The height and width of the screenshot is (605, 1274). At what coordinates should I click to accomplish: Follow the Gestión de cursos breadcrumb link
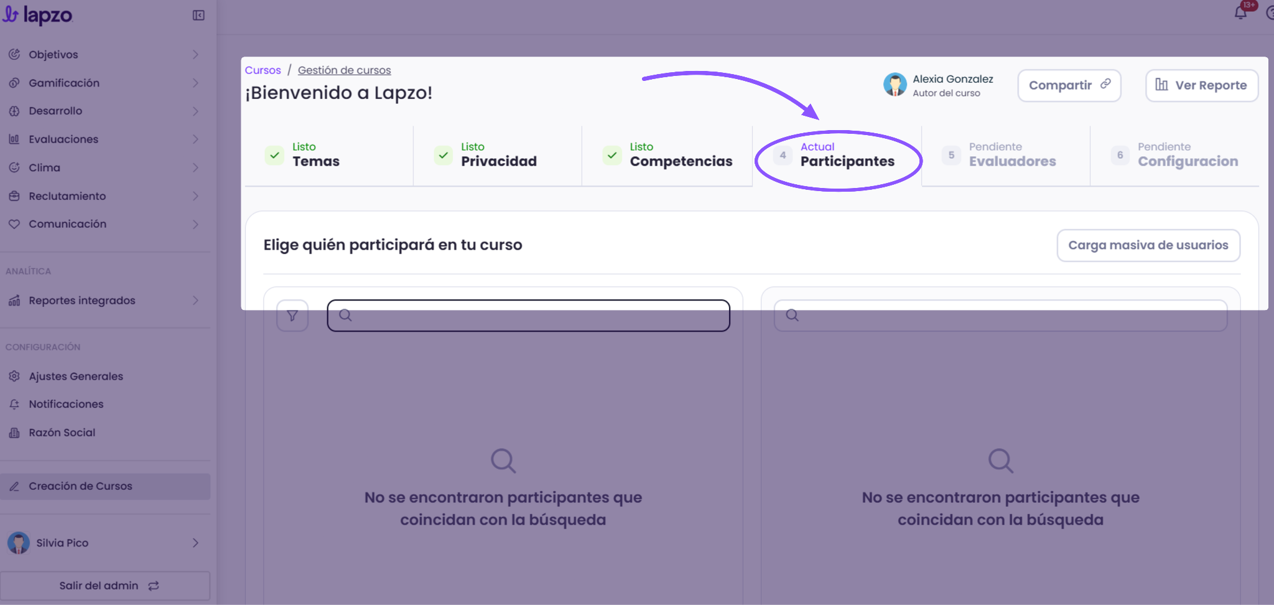[344, 70]
